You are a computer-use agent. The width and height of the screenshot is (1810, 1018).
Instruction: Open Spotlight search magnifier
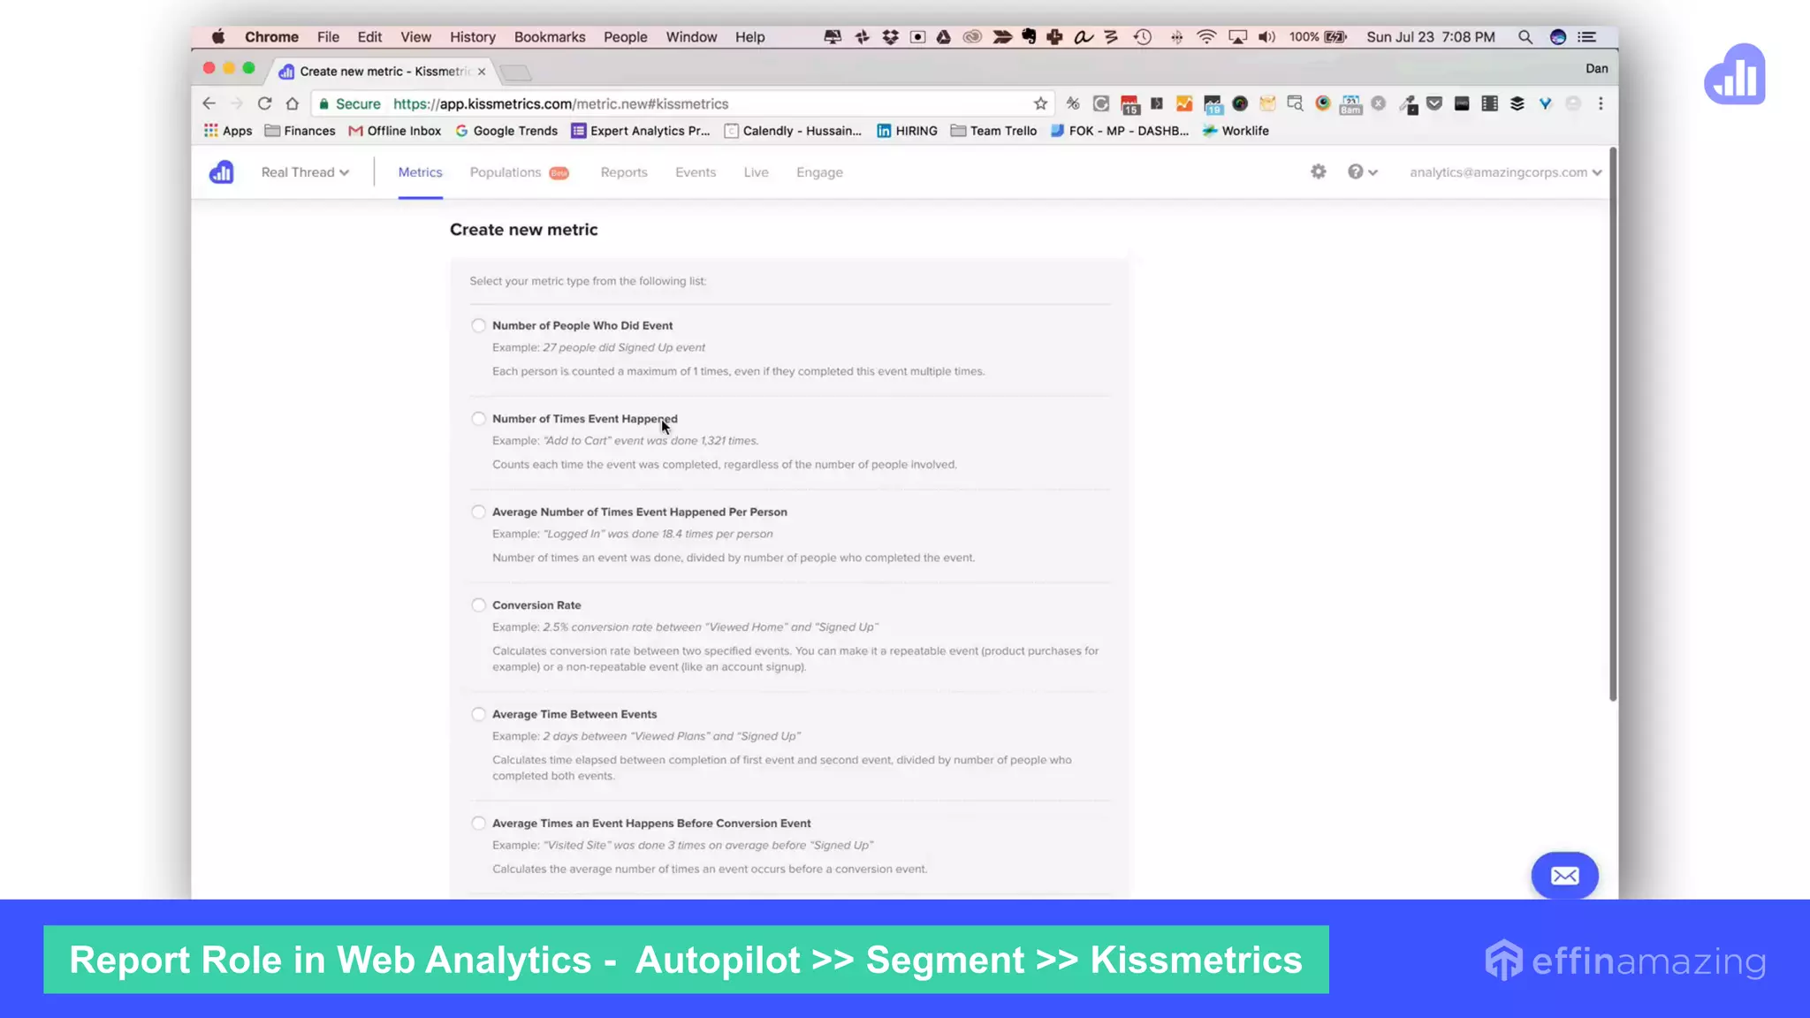pos(1525,37)
